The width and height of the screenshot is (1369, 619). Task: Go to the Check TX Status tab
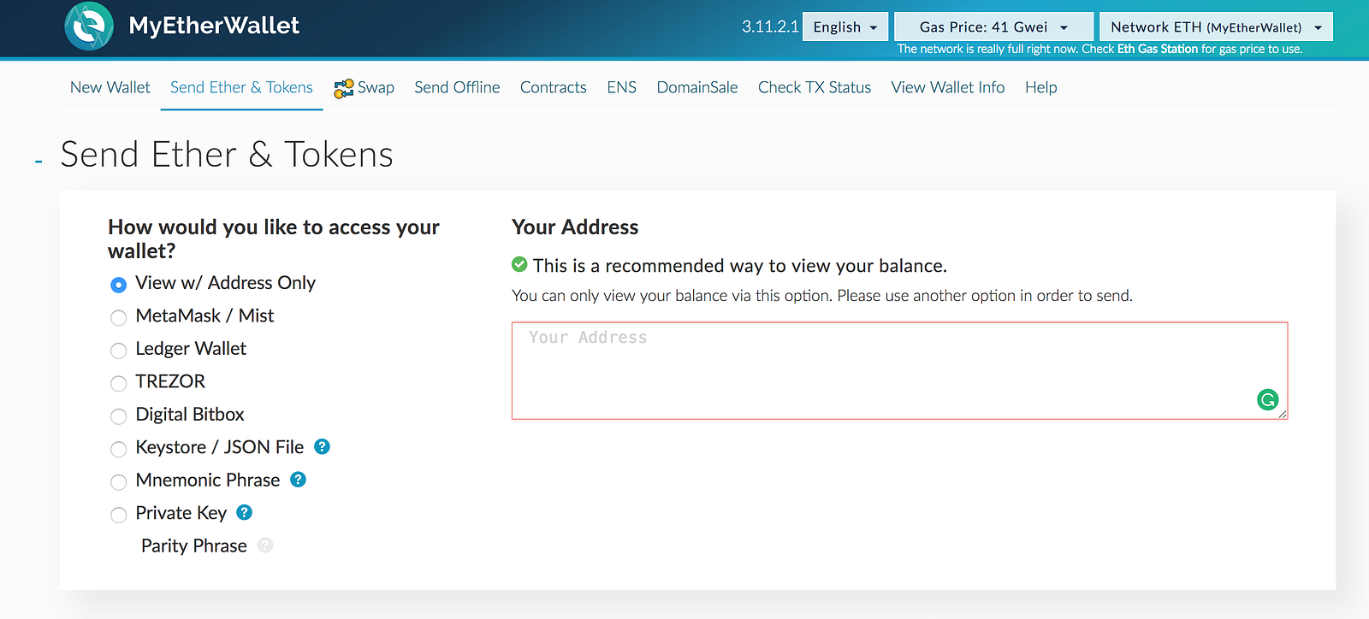tap(815, 87)
